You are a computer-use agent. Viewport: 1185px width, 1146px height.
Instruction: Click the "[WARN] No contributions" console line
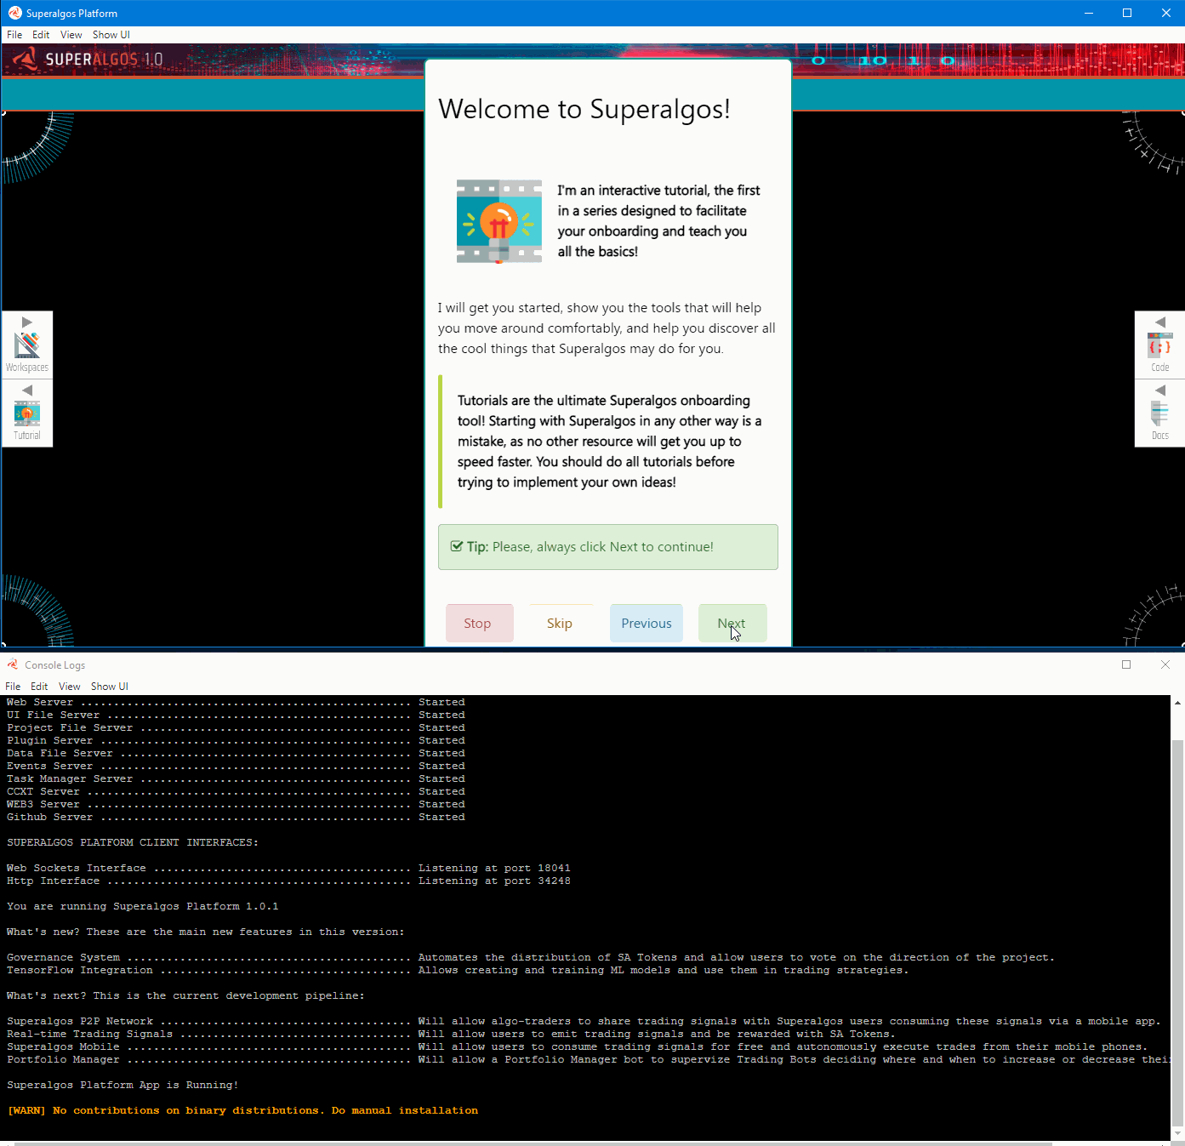point(242,1110)
